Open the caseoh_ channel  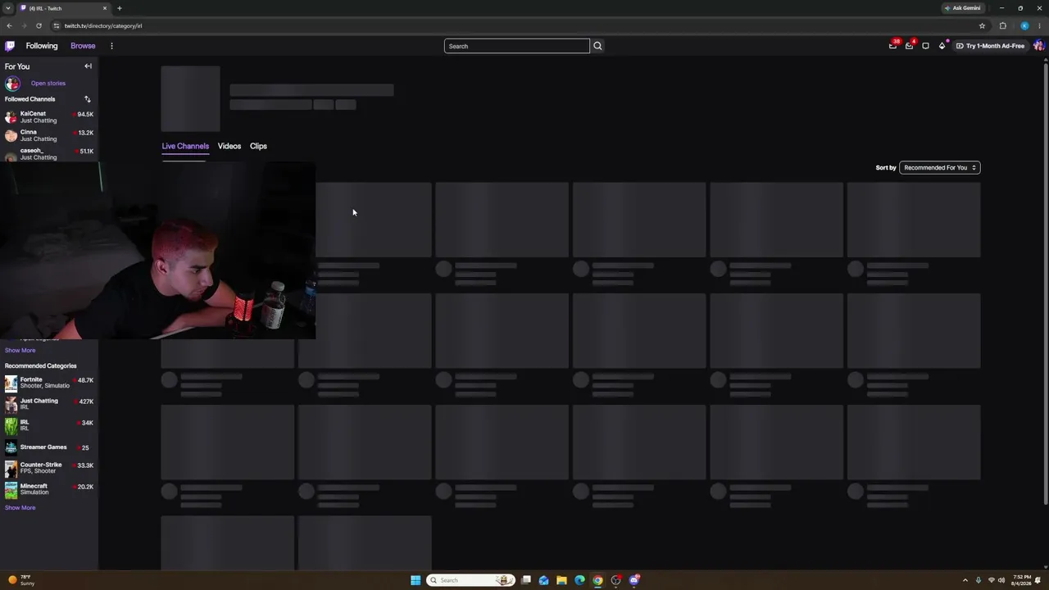pos(49,154)
